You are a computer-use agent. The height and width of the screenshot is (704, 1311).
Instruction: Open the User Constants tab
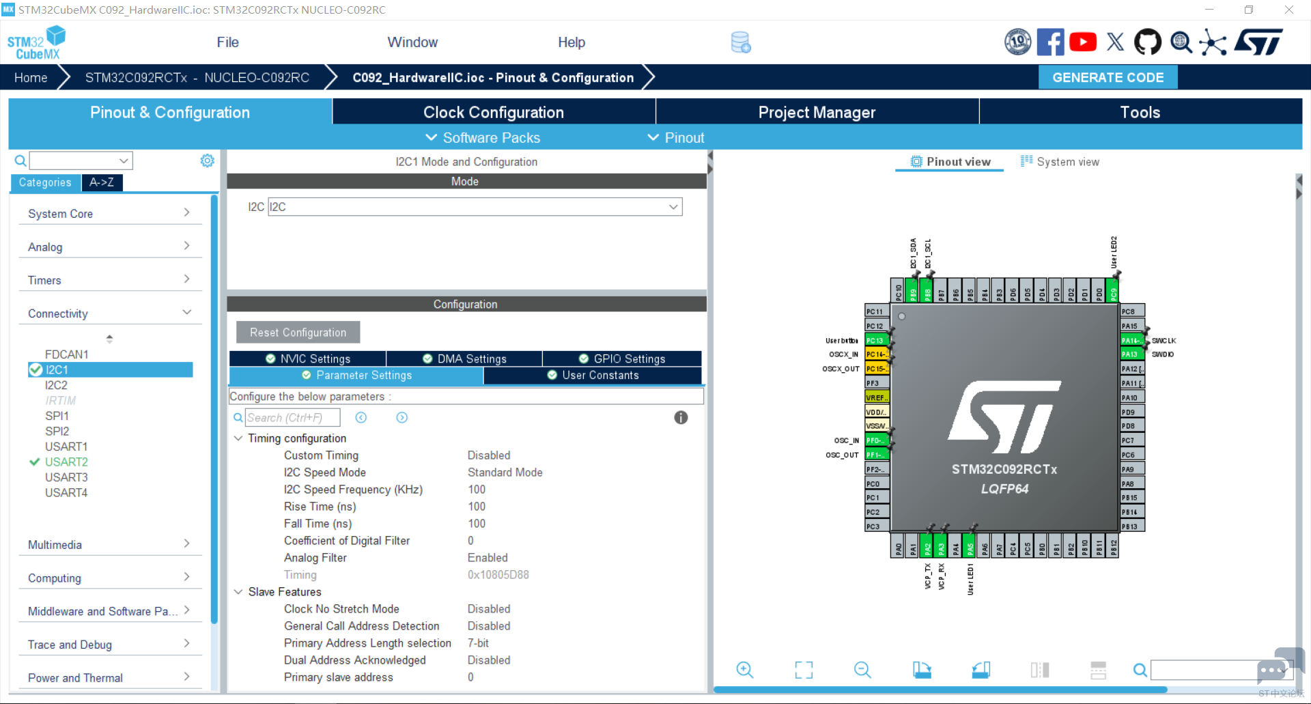(593, 376)
